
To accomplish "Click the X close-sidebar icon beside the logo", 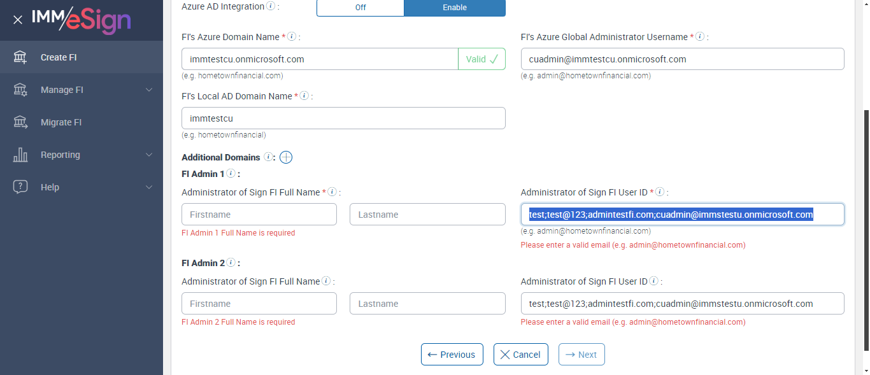I will click(18, 20).
